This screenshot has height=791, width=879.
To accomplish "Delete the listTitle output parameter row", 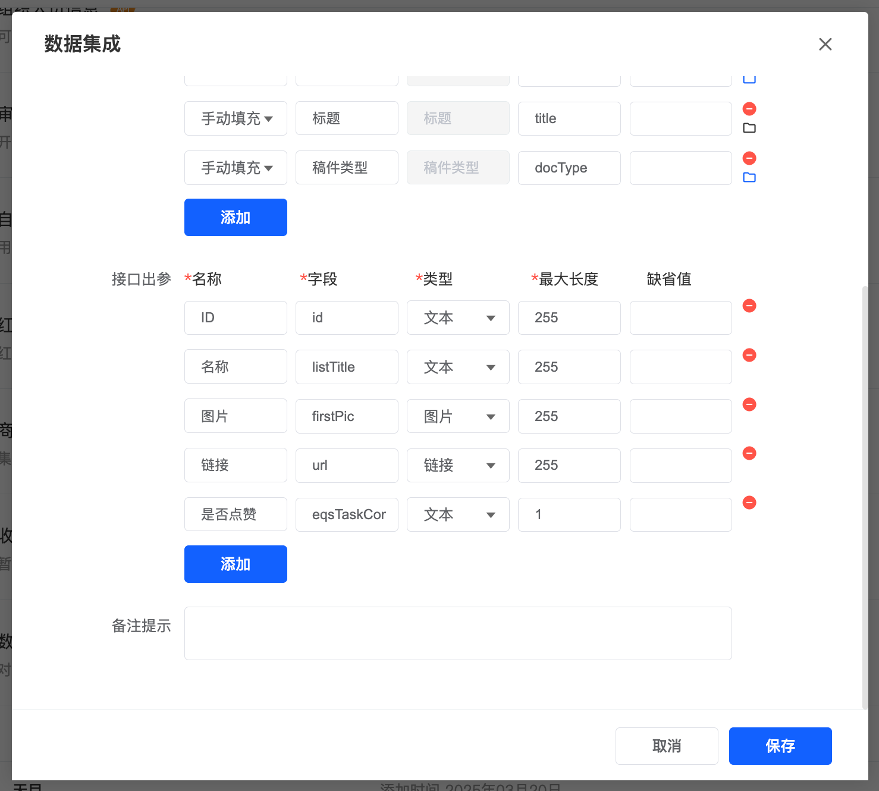I will click(x=749, y=355).
